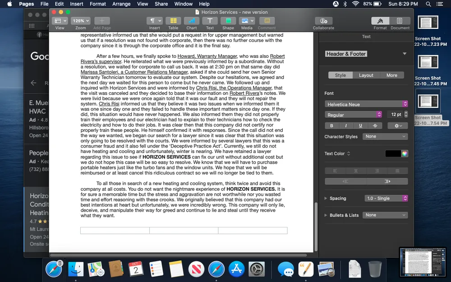Image resolution: width=451 pixels, height=282 pixels.
Task: Toggle Bold formatting in Font section
Action: click(331, 126)
